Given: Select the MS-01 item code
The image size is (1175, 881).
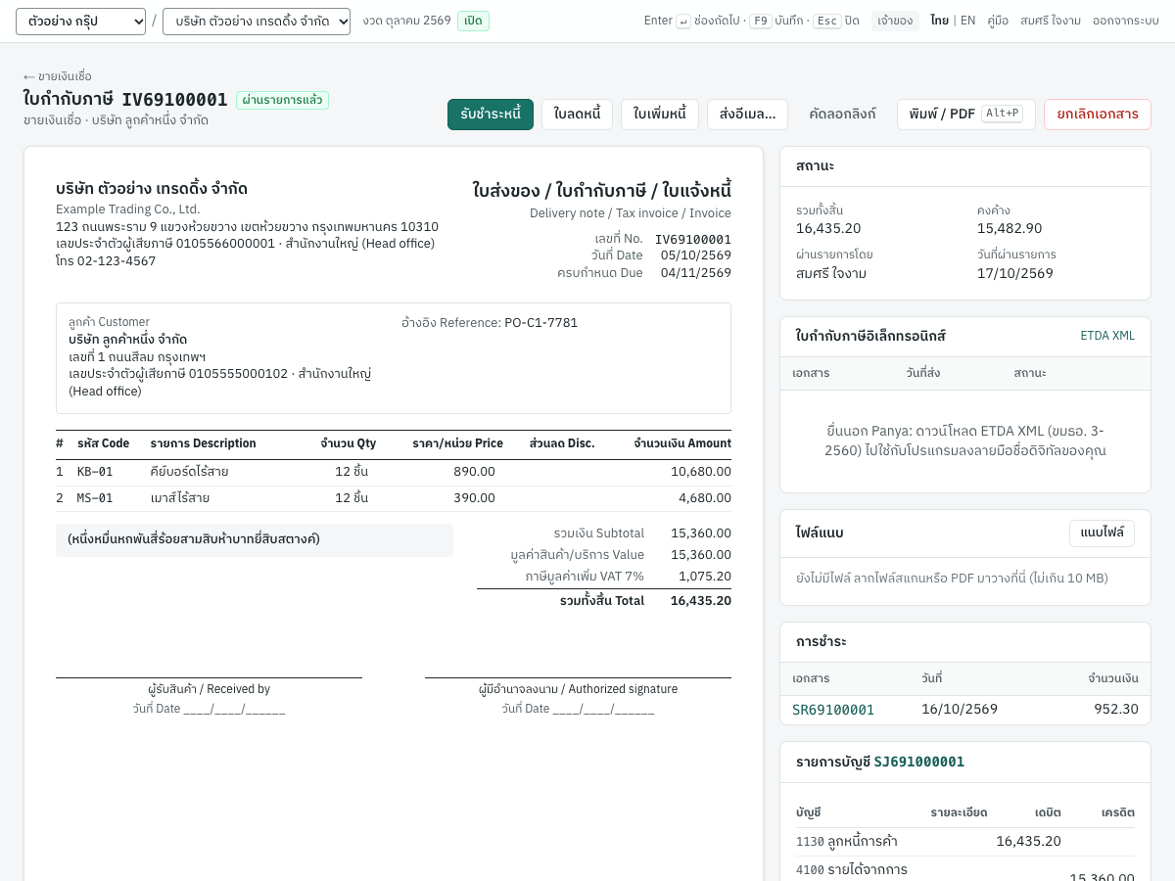Looking at the screenshot, I should 95,498.
